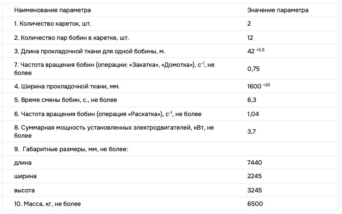Click the value 0,75 cell

point(253,69)
